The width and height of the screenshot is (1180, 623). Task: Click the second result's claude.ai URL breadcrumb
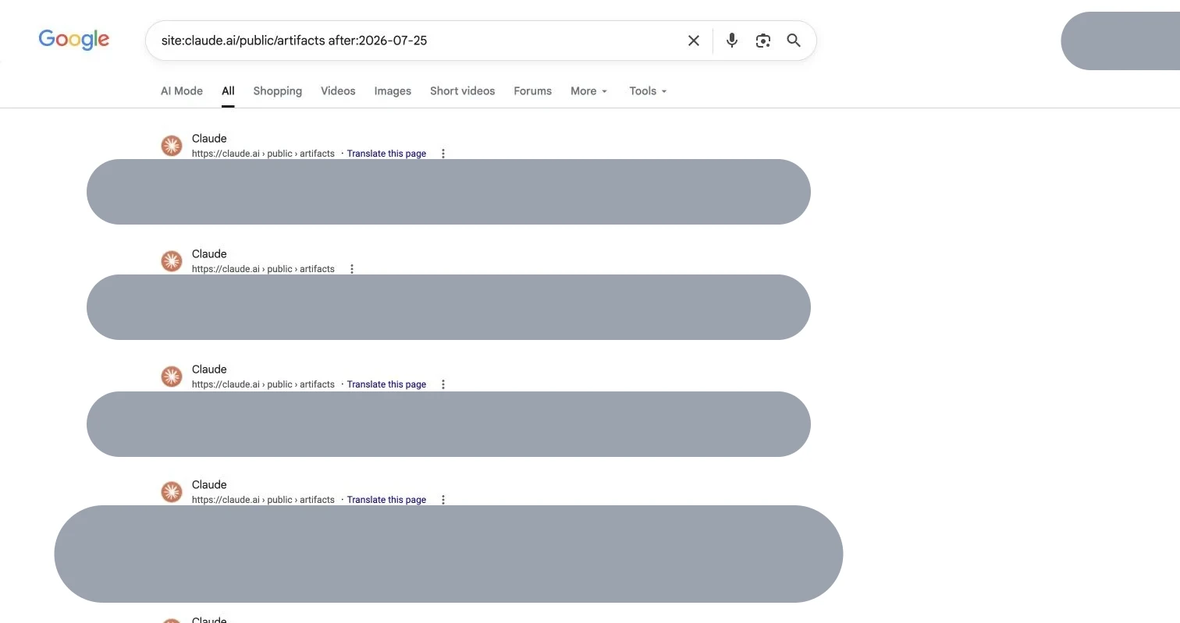click(263, 269)
